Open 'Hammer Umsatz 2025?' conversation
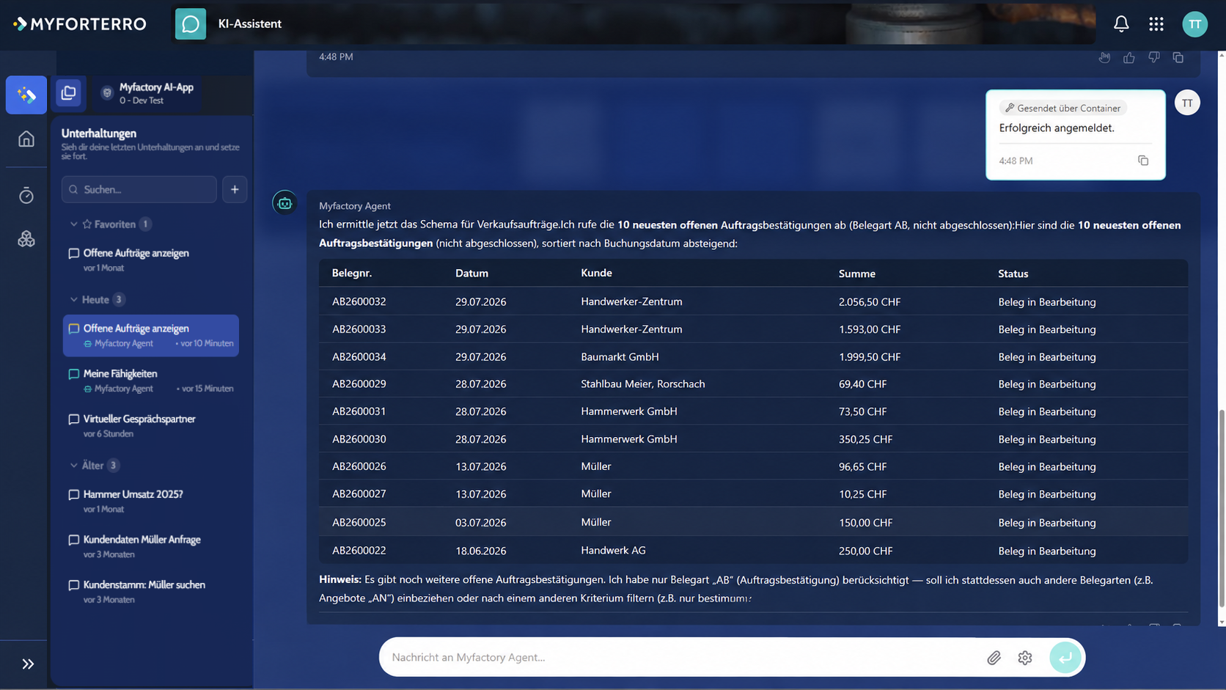1226x690 pixels. click(x=151, y=501)
